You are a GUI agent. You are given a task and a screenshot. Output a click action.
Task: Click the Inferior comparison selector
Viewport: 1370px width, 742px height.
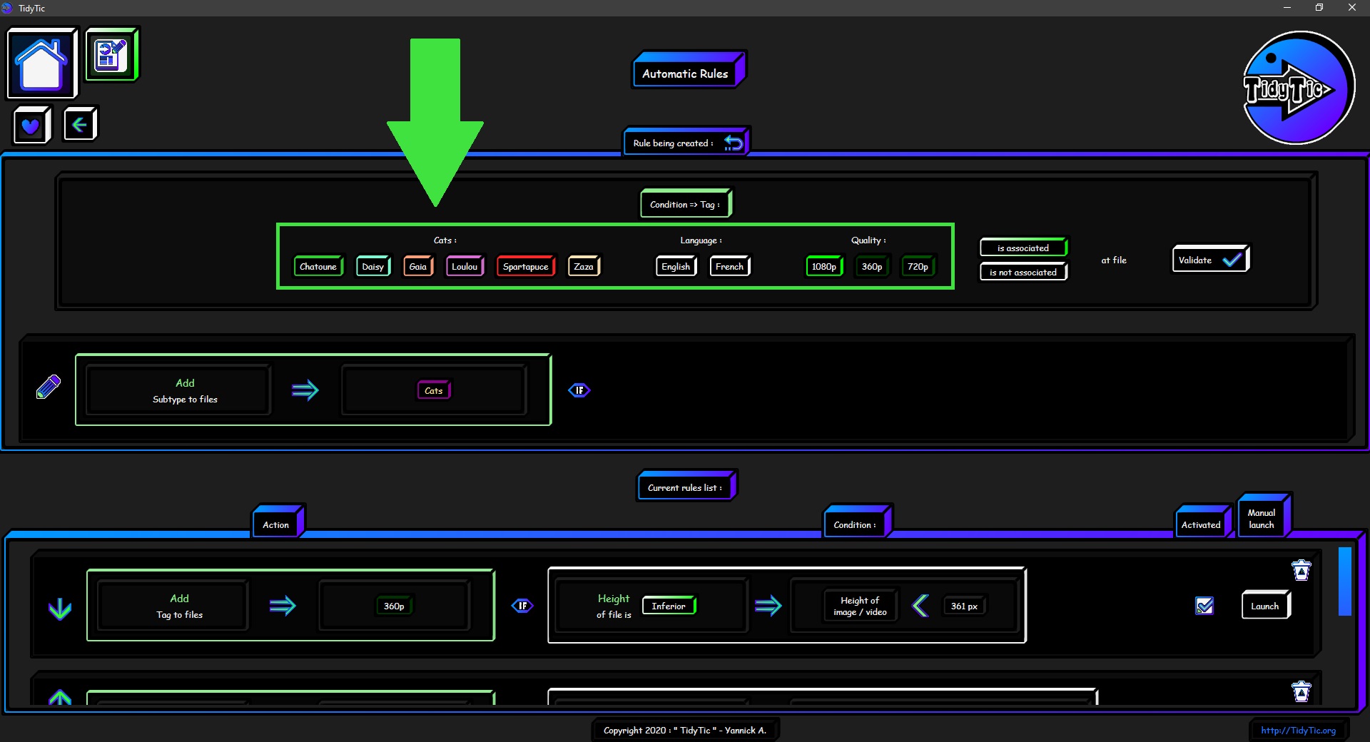click(669, 606)
